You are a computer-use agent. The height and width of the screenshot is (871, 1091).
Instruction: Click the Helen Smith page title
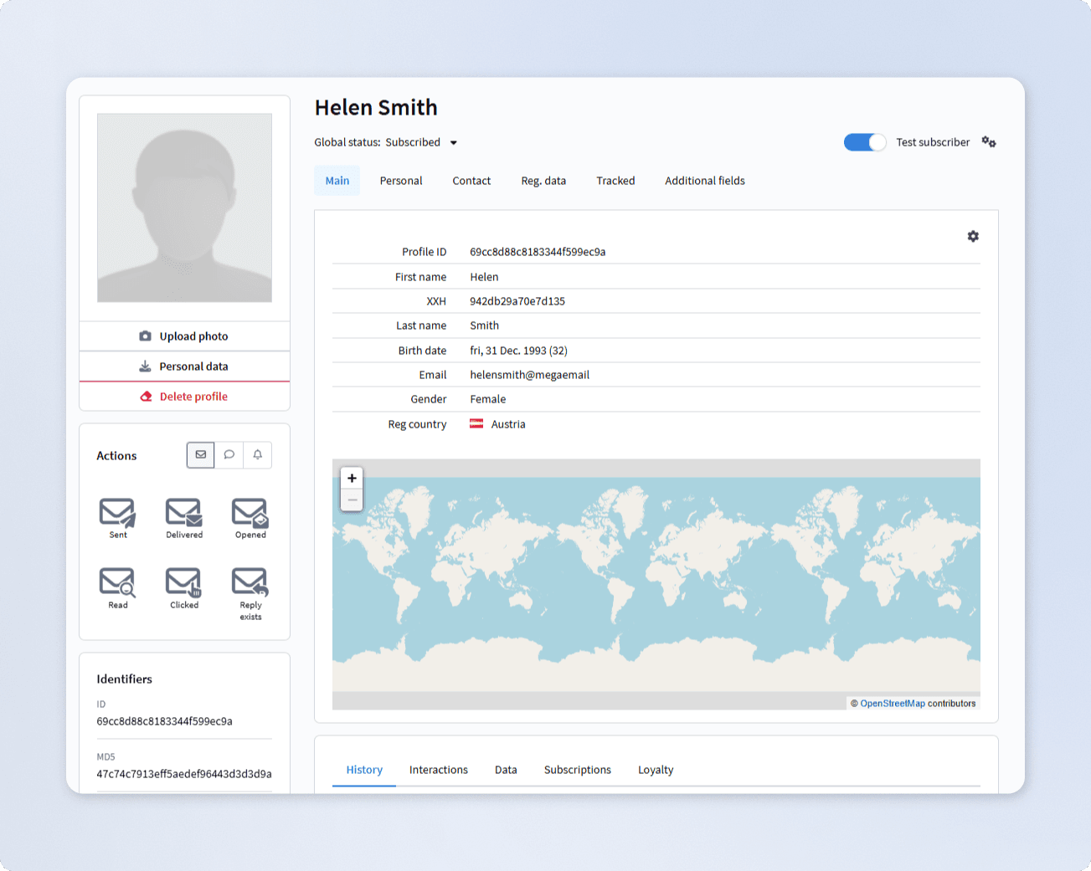point(376,108)
